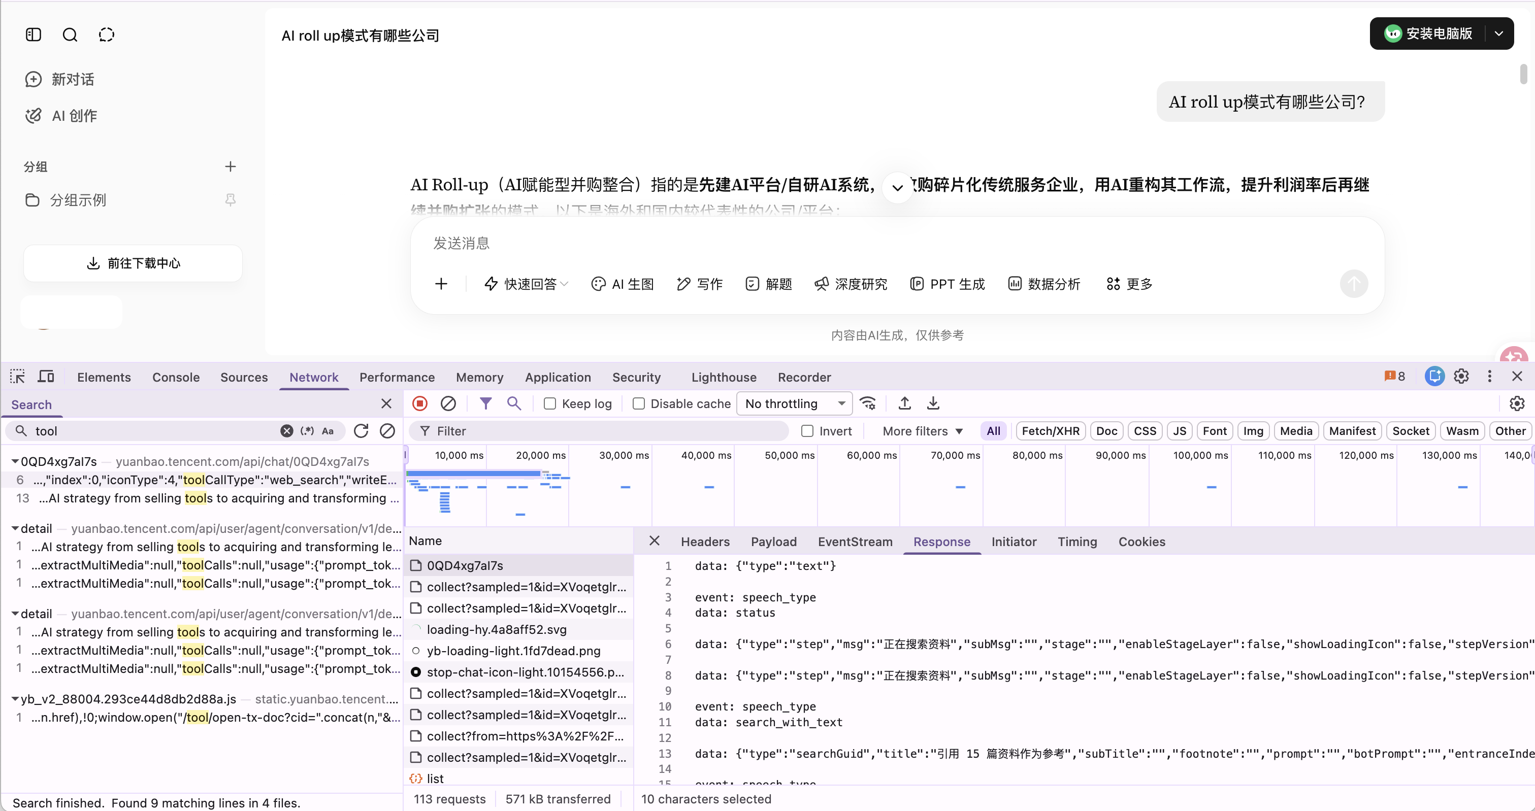Click the 前往下载中心 button
The image size is (1535, 811).
tap(133, 263)
